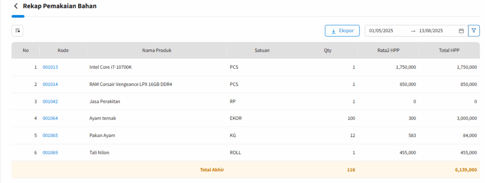Click the Total HPP column header
This screenshot has width=485, height=183.
pos(449,50)
